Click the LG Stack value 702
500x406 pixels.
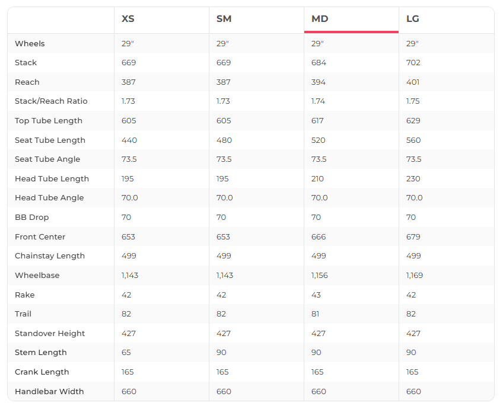pos(413,63)
